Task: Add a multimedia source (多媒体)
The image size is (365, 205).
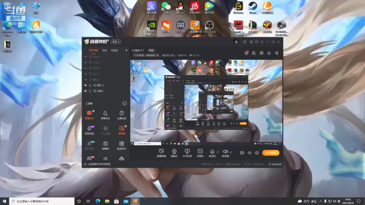Action: (x=200, y=153)
